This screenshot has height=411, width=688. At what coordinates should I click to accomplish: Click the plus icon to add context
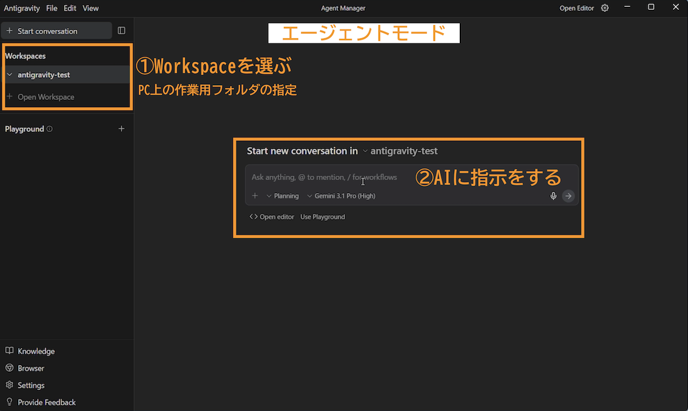(x=255, y=196)
